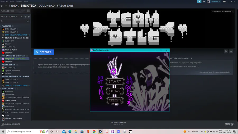Click Añadir un producto

click(x=11, y=124)
